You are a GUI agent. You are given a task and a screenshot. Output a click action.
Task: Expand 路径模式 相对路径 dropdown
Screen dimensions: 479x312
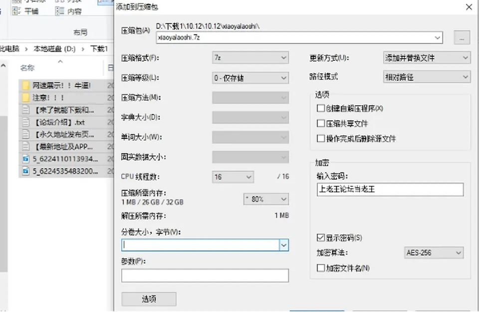(427, 77)
